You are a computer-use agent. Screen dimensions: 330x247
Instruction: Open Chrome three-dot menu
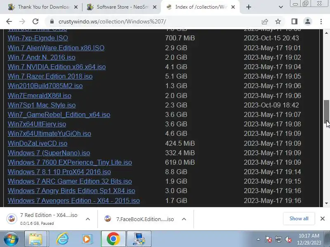pyautogui.click(x=321, y=21)
